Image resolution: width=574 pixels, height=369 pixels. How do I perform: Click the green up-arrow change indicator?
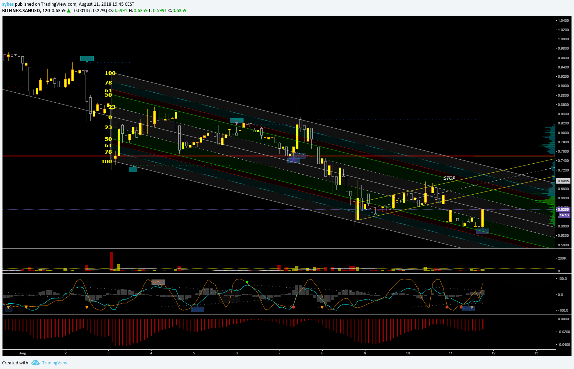click(x=69, y=11)
